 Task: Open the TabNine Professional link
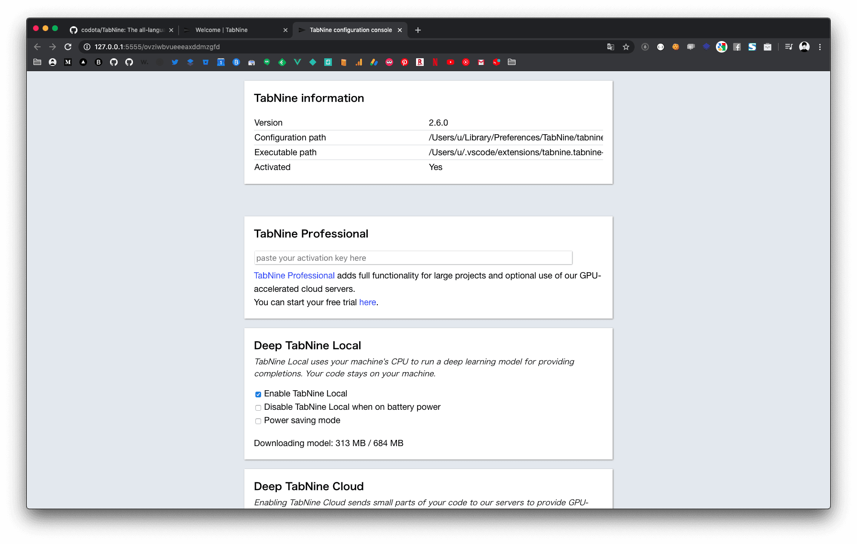[294, 276]
